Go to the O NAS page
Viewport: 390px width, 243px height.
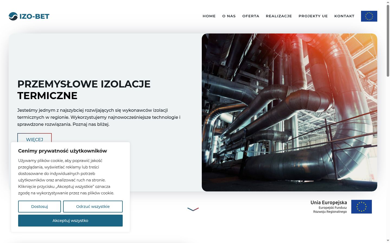pos(229,16)
